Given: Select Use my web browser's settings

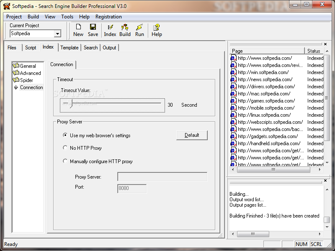Looking at the screenshot, I should (65, 135).
